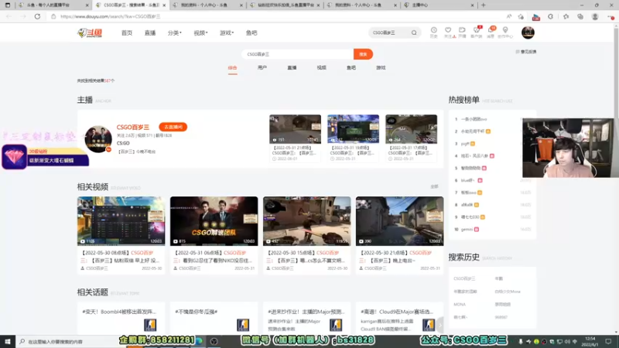Open the user avatar menu
Image resolution: width=619 pixels, height=348 pixels.
528,32
